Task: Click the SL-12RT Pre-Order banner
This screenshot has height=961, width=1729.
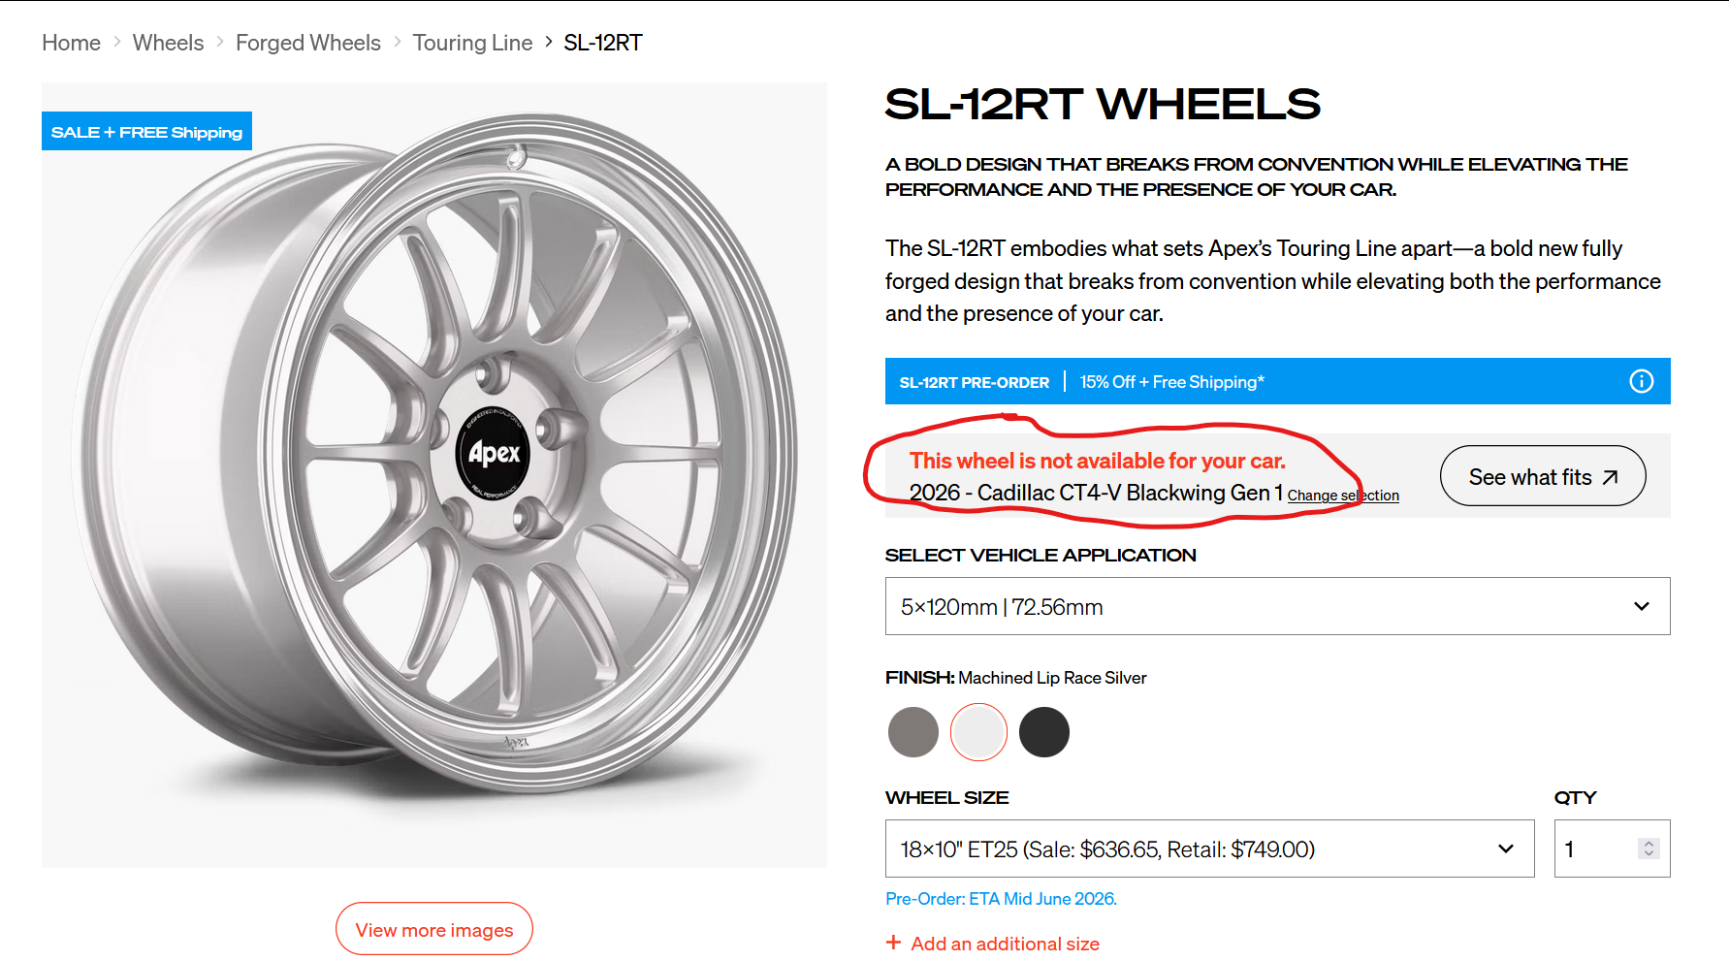Action: coord(1277,381)
